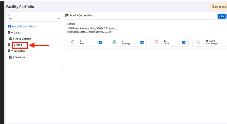Click the +Site button

click(x=222, y=16)
